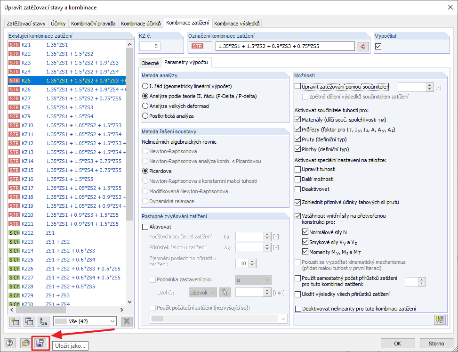The width and height of the screenshot is (458, 352).
Task: Click the OK button
Action: (x=398, y=344)
